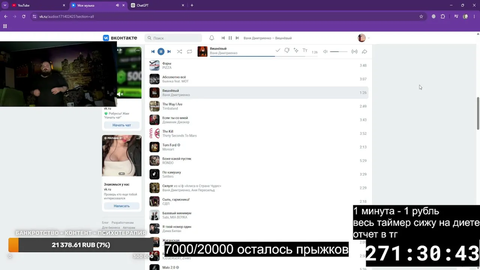Adjust the player volume slider
Image resolution: width=480 pixels, height=270 pixels.
[x=339, y=51]
